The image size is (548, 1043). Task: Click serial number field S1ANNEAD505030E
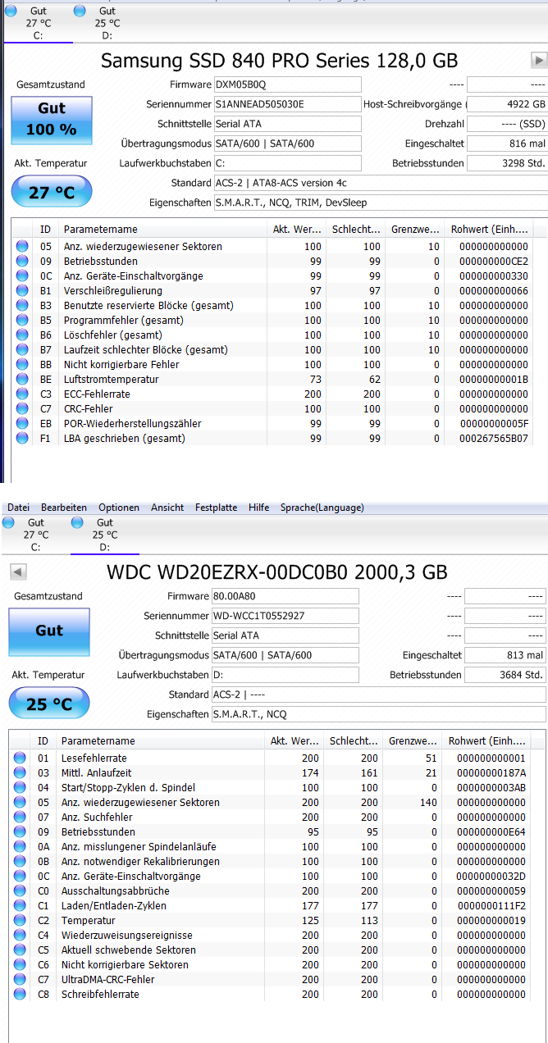(287, 104)
